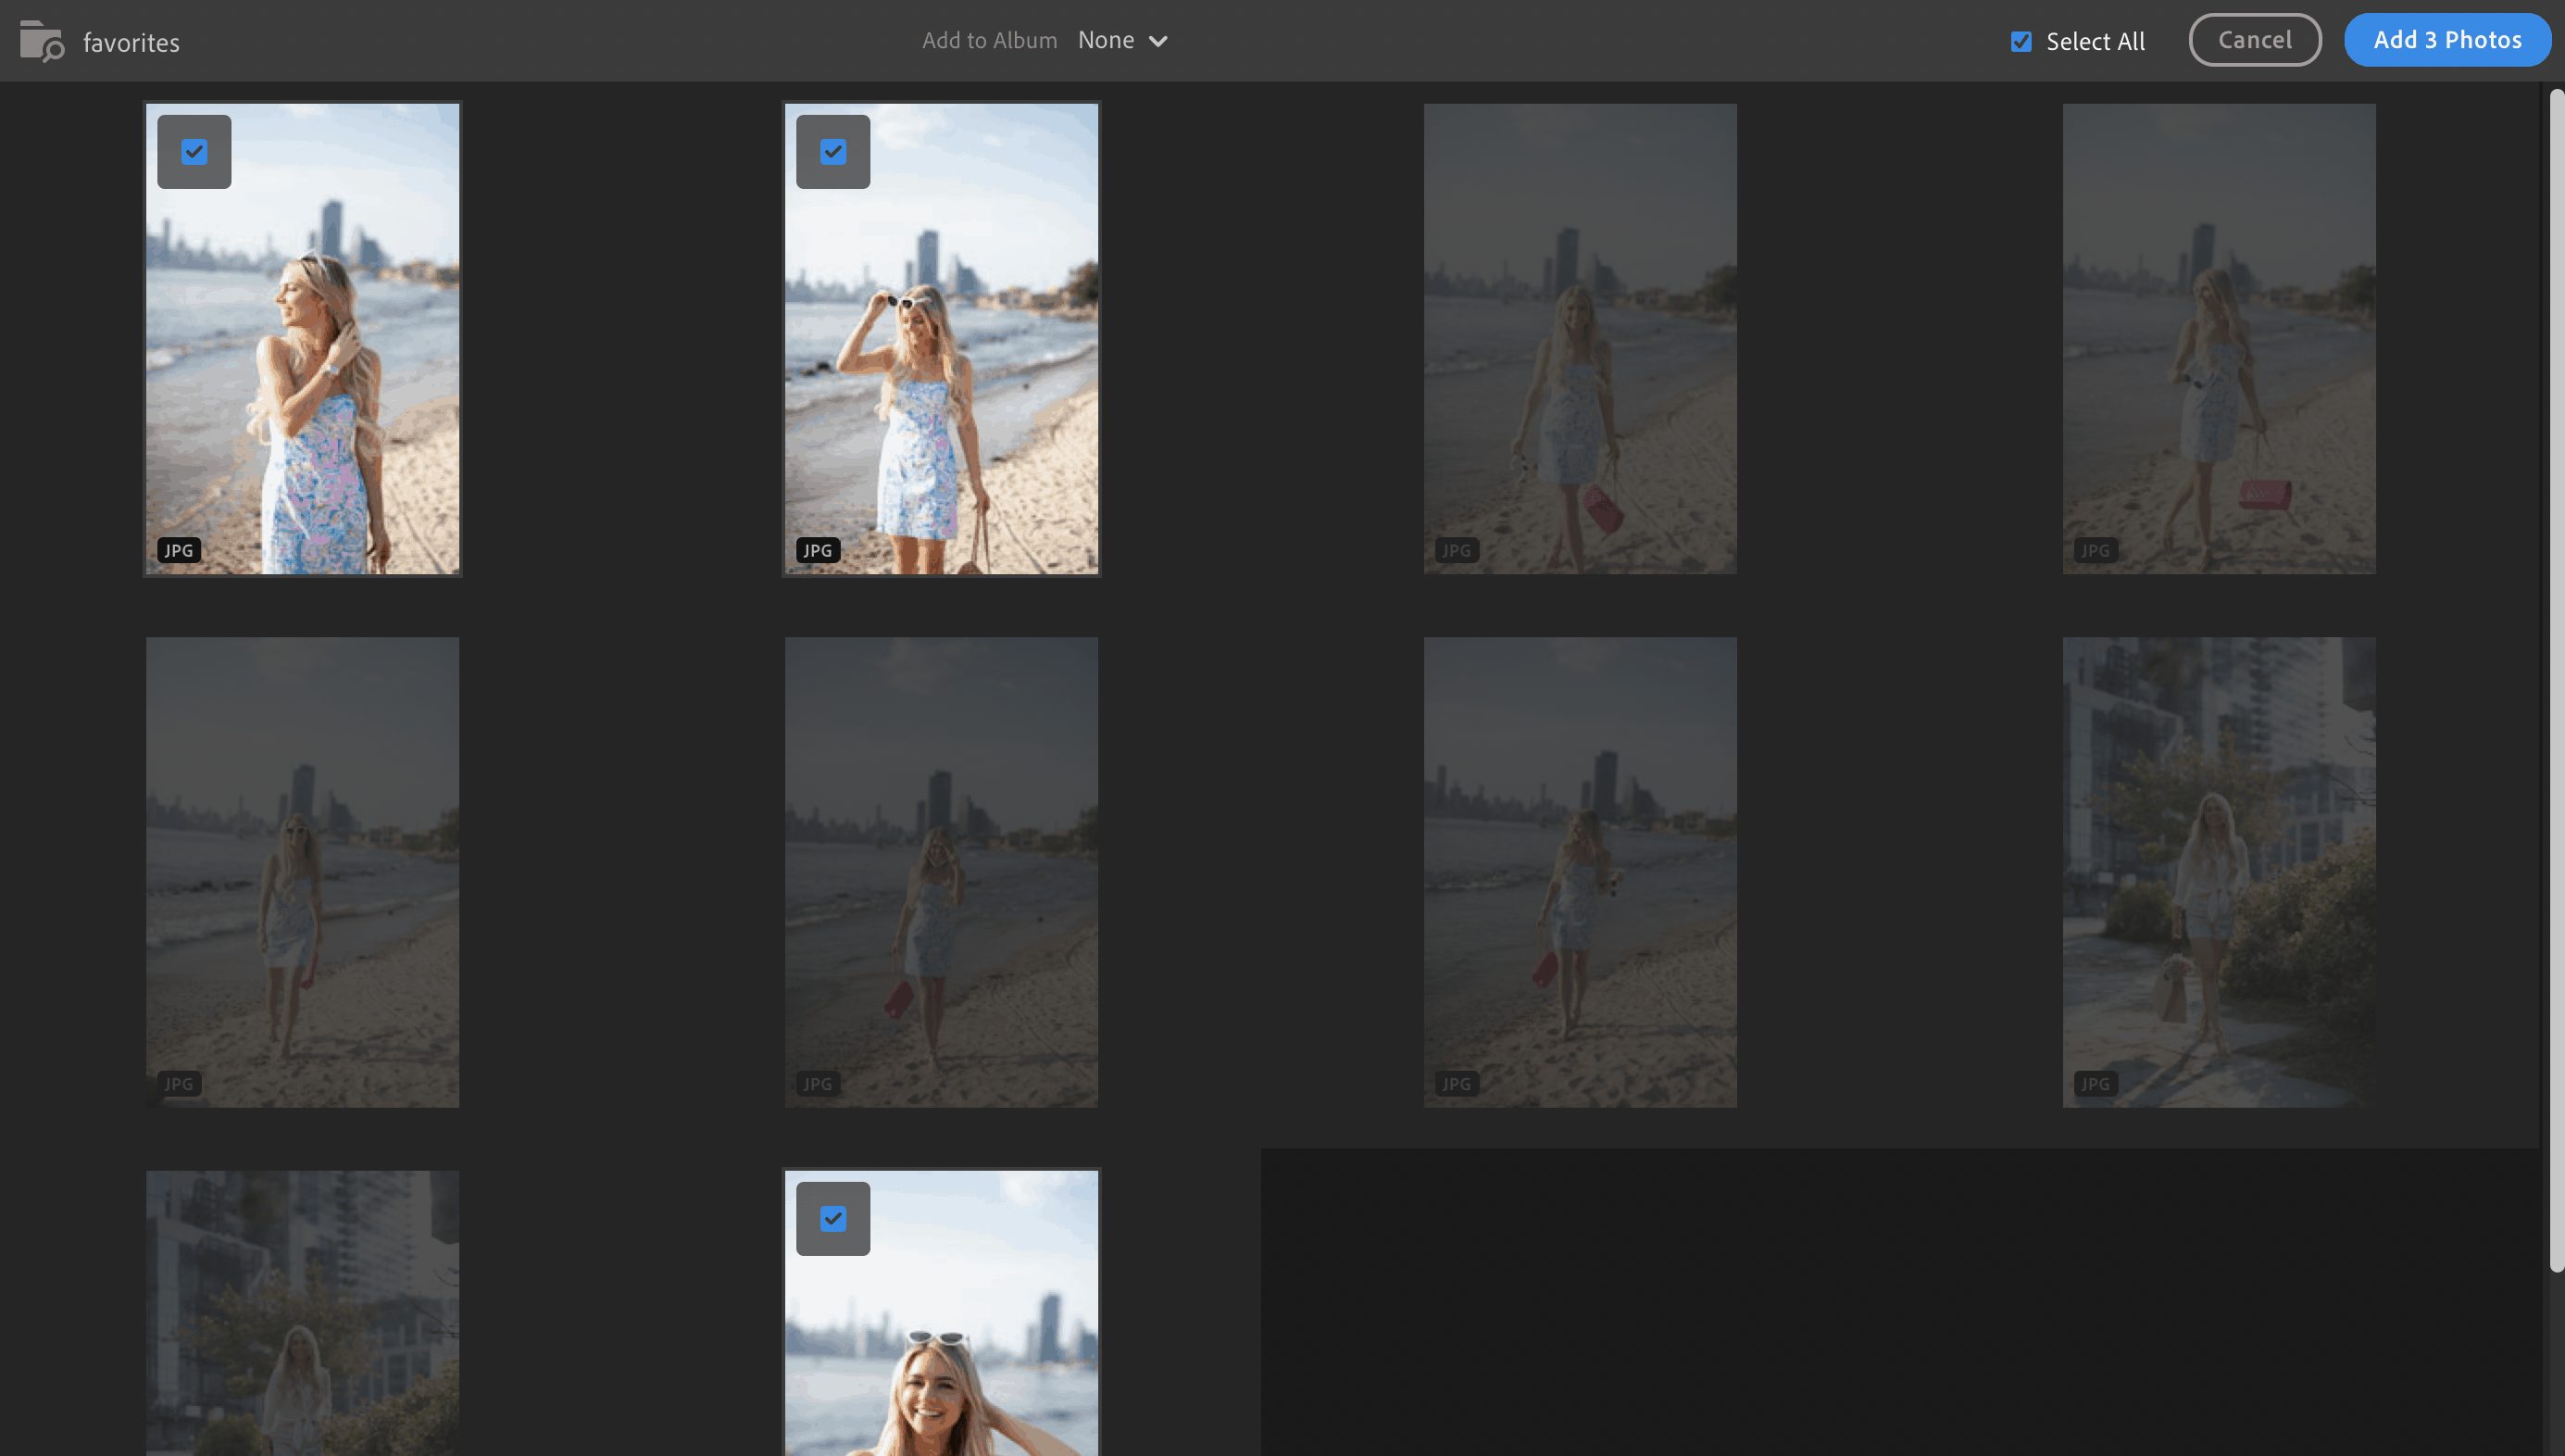Click the Add 3 Photos button

pos(2448,39)
